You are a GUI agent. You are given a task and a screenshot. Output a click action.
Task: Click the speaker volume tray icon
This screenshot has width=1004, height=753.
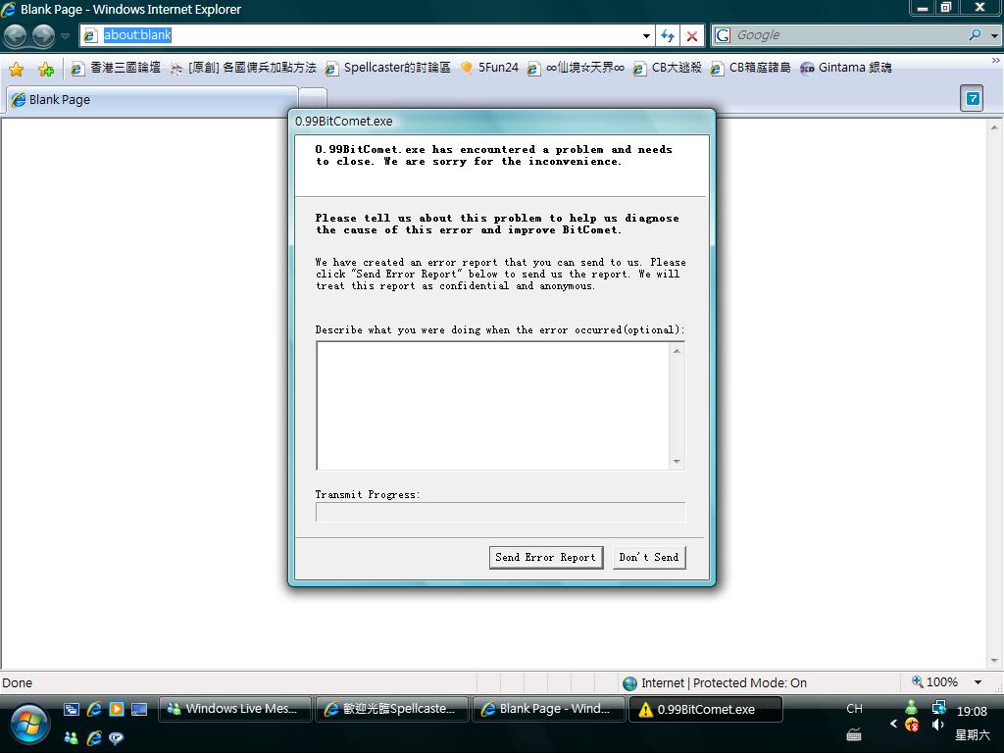[938, 725]
